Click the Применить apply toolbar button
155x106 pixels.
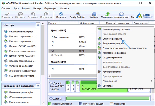(x=7, y=15)
